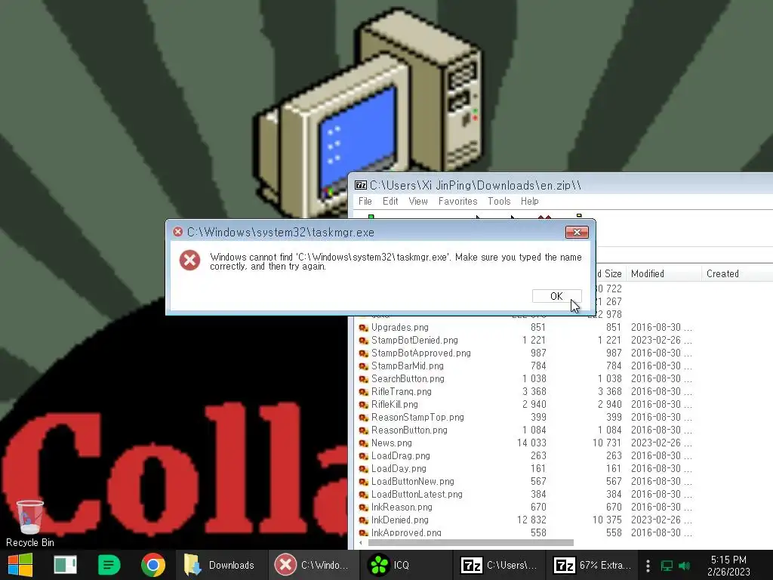Select SearchButton.png file icon
Viewport: 773px width, 580px height.
tap(364, 379)
